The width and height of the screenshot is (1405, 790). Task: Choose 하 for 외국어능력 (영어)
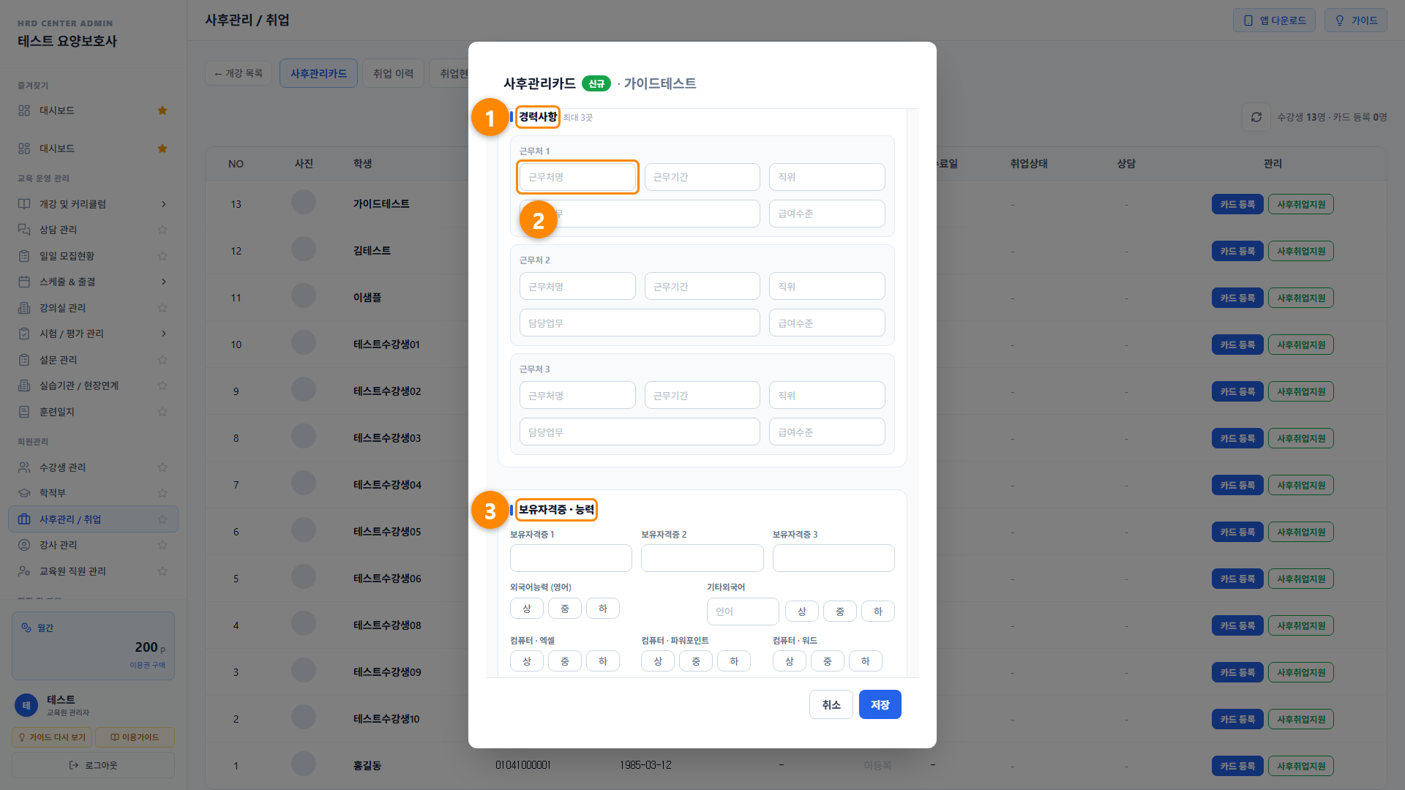click(603, 609)
